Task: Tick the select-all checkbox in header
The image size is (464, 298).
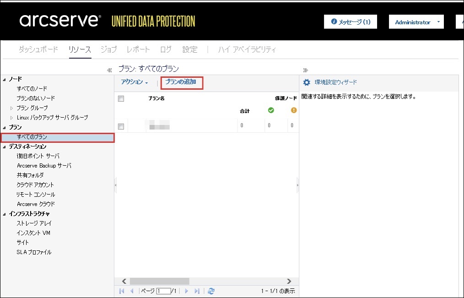Action: tap(121, 98)
